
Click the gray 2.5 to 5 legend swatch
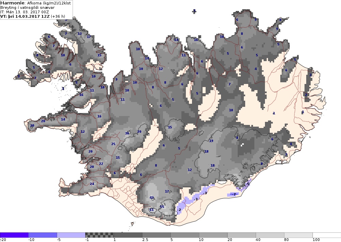pos(157,235)
